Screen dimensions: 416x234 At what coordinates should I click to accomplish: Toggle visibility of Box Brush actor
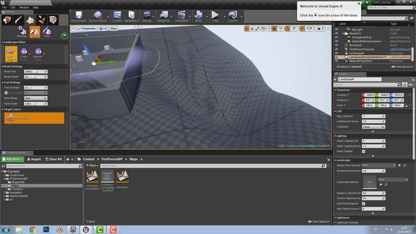(337, 45)
